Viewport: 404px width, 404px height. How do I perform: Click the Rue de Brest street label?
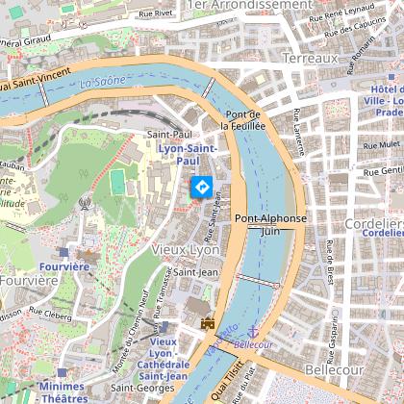[x=330, y=262]
